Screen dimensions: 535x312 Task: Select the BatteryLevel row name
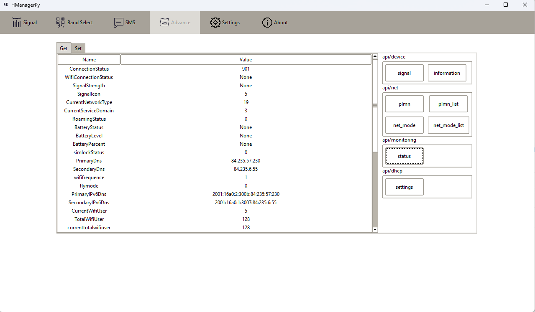point(89,136)
